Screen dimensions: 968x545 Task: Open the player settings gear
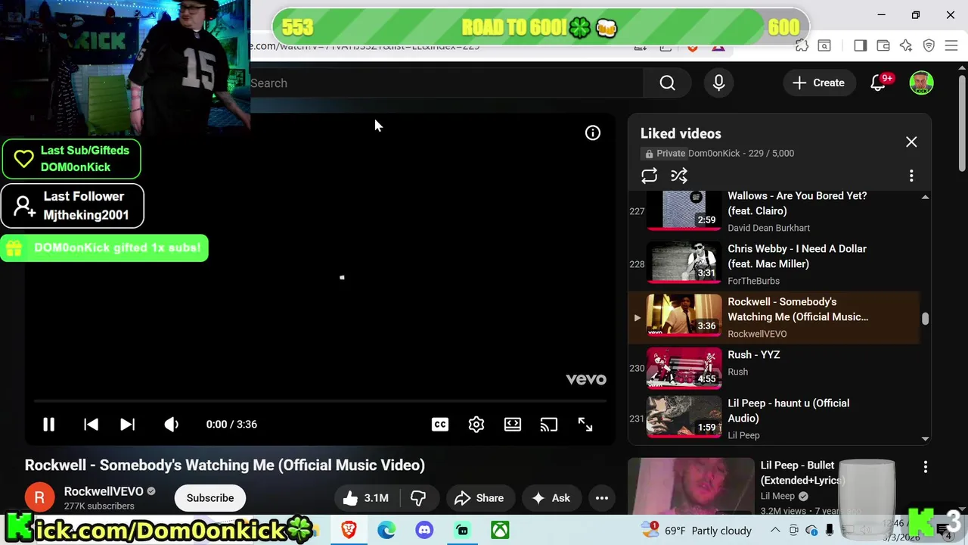coord(476,425)
